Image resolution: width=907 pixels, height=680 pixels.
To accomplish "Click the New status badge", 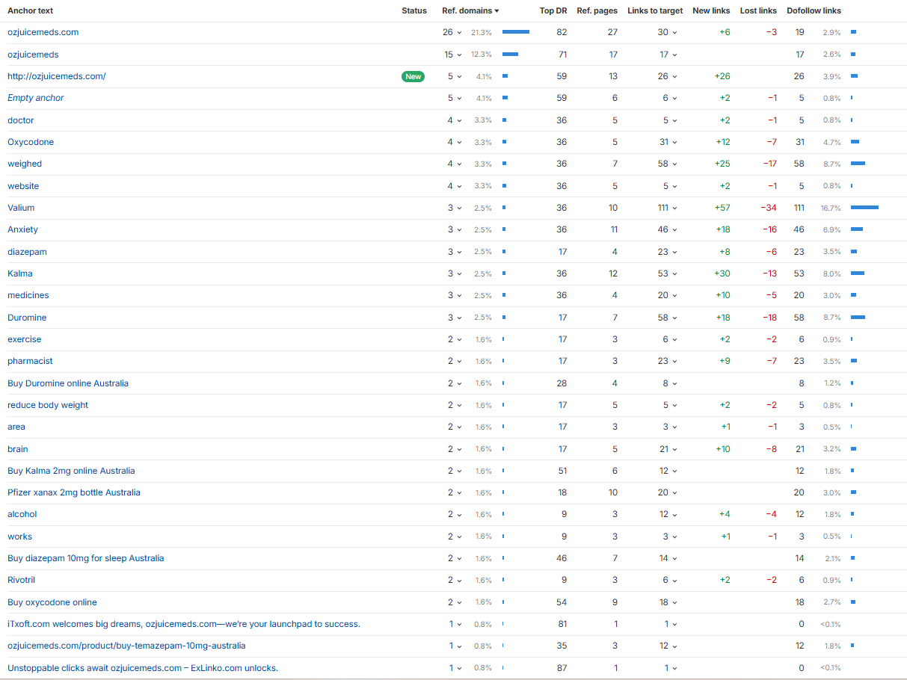I will [413, 76].
